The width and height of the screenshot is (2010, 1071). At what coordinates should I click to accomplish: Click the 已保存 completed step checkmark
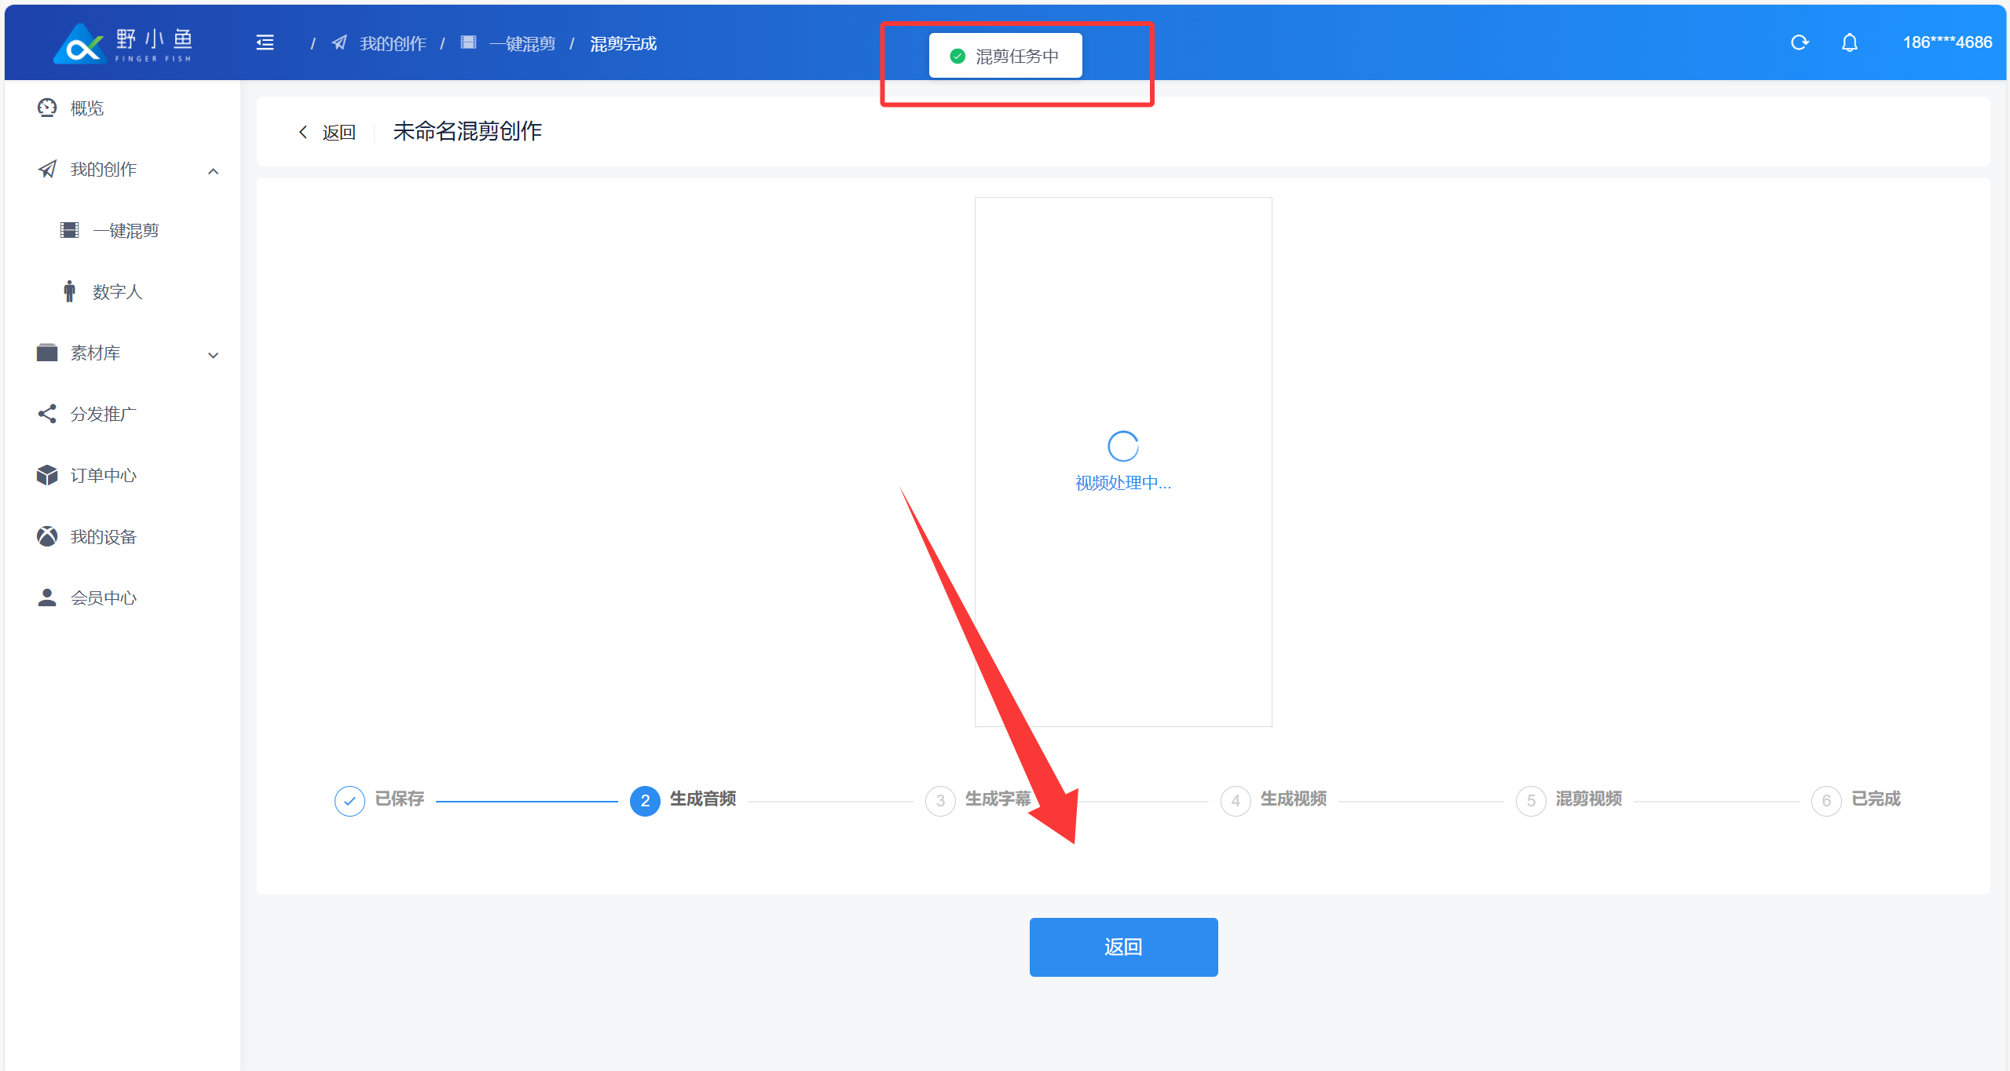pyautogui.click(x=350, y=801)
